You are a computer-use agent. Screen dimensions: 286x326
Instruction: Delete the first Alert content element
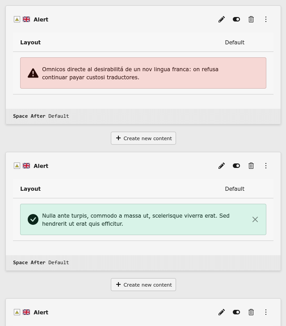pos(251,19)
